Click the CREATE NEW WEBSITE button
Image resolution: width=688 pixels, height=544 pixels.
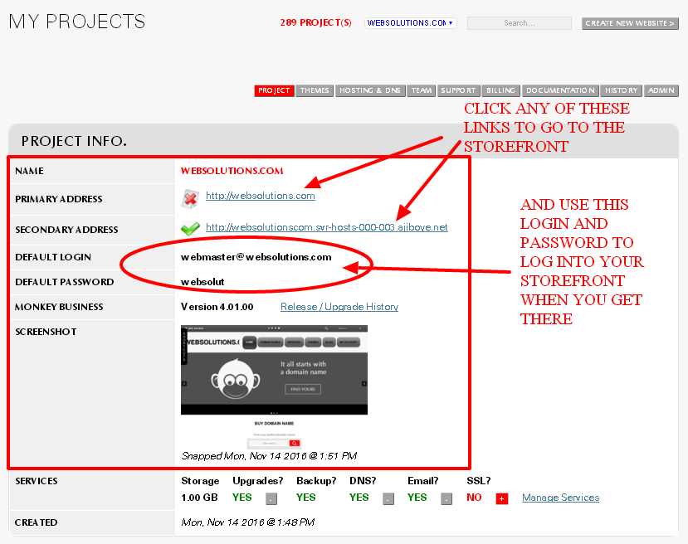pyautogui.click(x=630, y=23)
